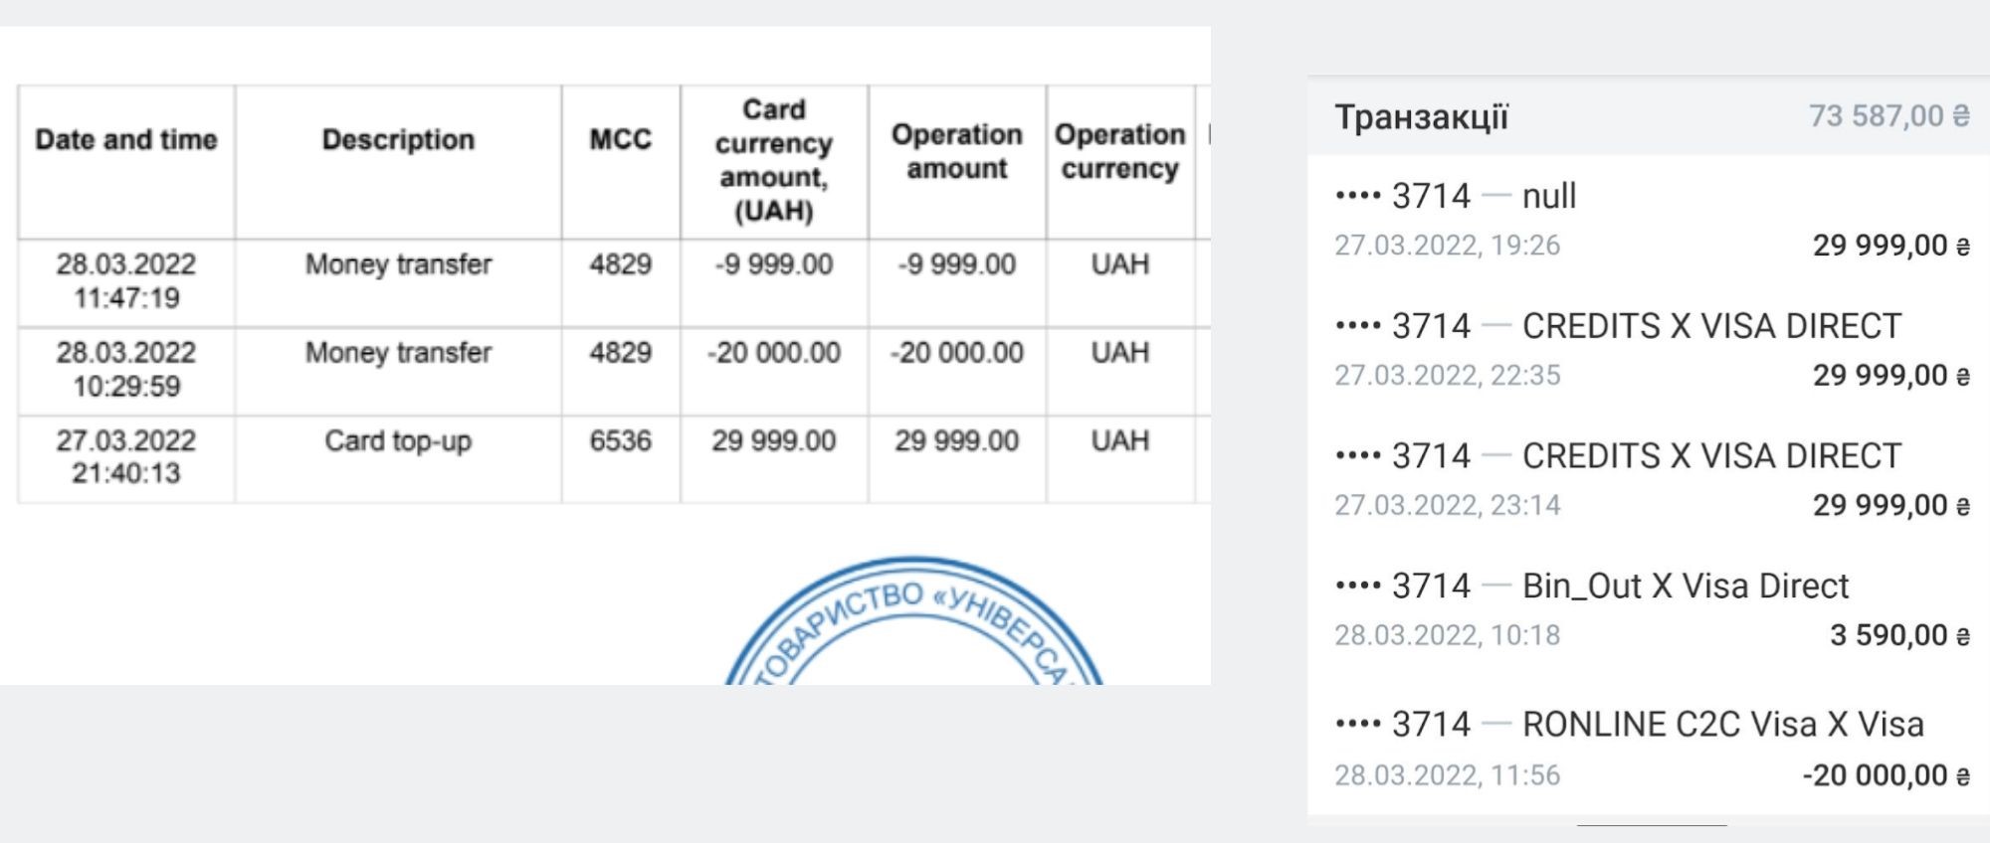Click the Card currency amount column header

(774, 160)
